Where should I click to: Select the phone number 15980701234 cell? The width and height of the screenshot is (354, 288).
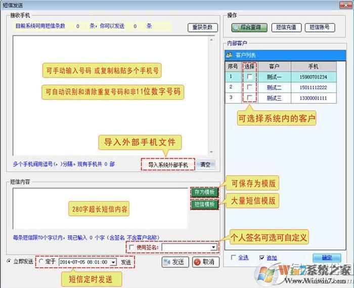pyautogui.click(x=314, y=77)
